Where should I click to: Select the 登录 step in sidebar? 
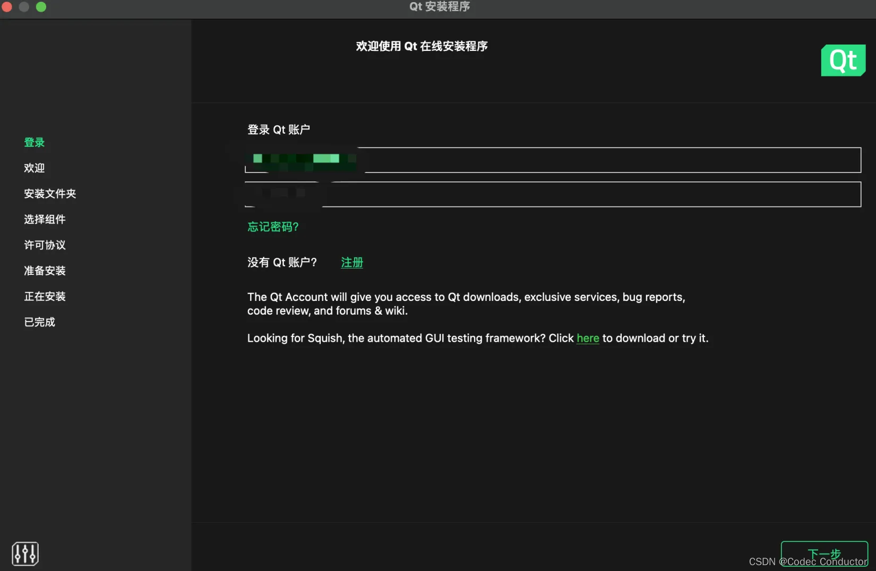35,142
